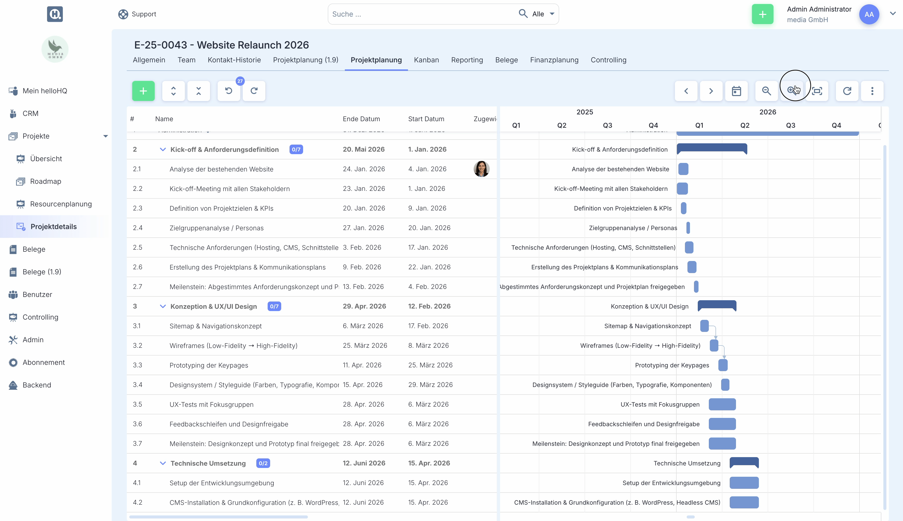Open the three-dot more options menu
Image resolution: width=903 pixels, height=521 pixels.
872,91
